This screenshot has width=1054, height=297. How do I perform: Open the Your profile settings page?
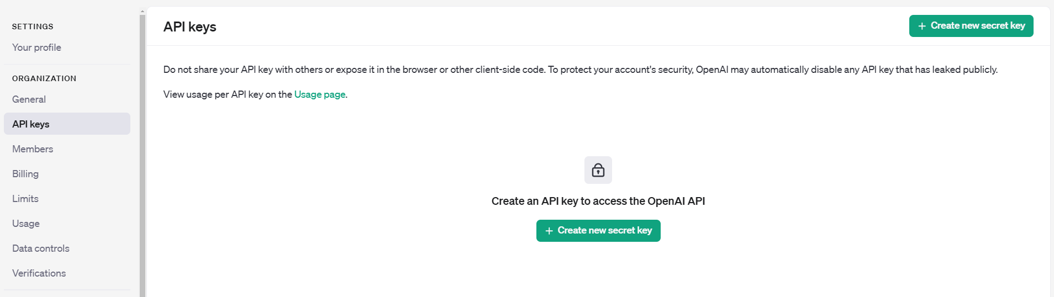pos(36,47)
